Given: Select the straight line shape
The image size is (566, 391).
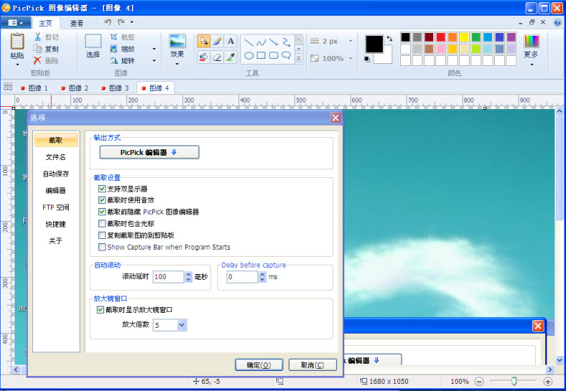Looking at the screenshot, I should 249,42.
